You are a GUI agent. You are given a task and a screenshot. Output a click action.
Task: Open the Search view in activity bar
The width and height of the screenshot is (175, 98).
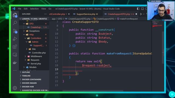(15, 23)
